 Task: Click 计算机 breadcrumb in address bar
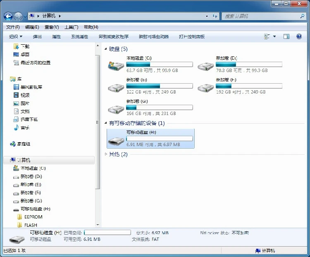(49, 16)
